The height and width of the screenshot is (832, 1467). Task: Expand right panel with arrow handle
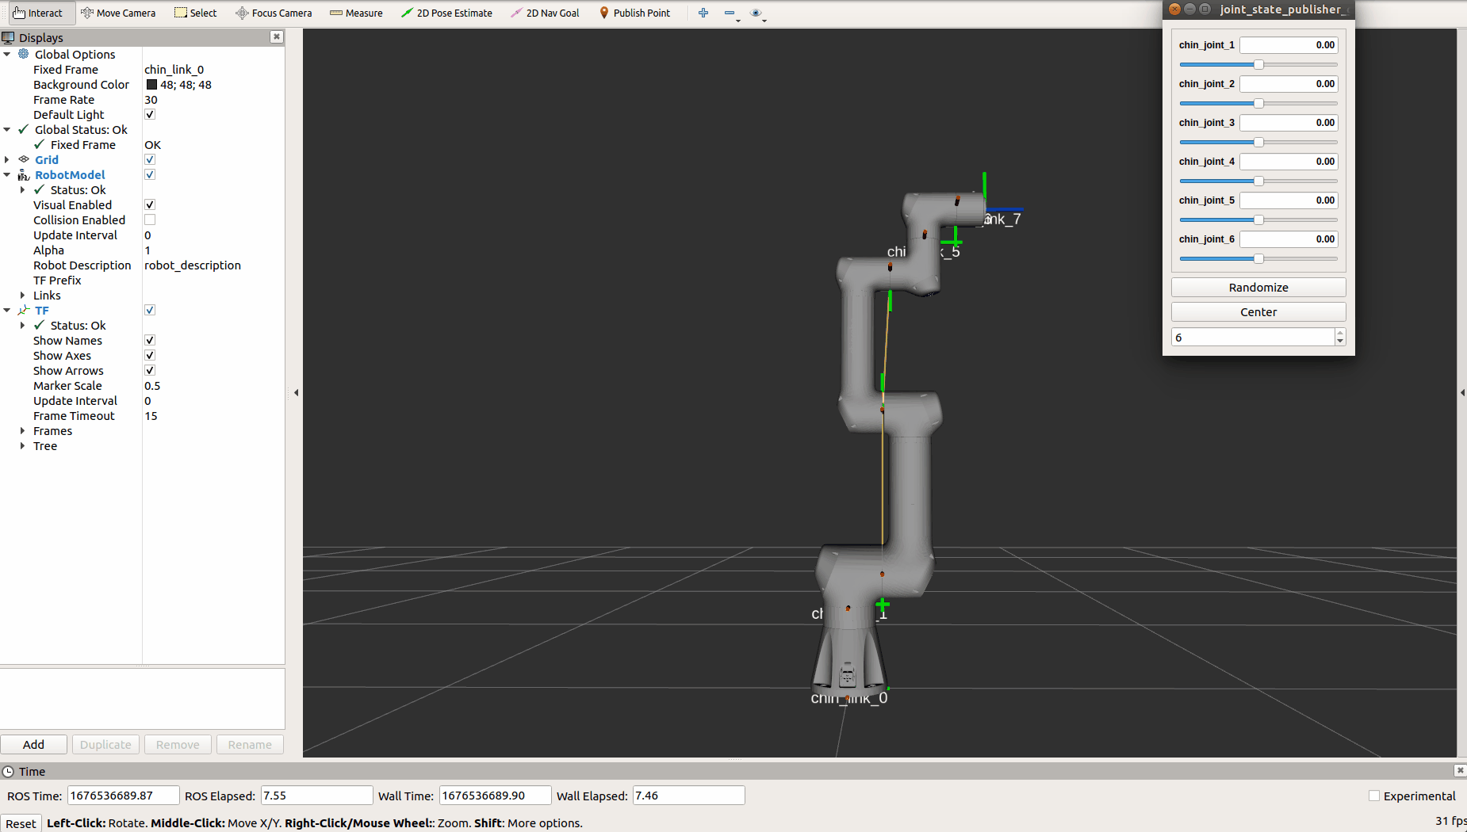[x=1462, y=392]
